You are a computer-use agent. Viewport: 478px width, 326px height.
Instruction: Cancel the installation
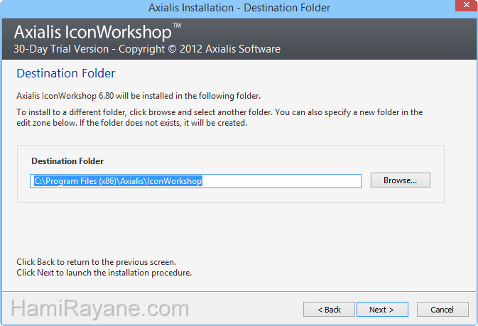click(442, 310)
